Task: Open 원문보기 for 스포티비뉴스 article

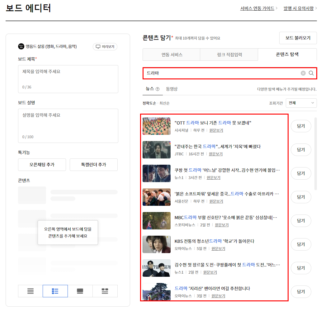Action: click(x=222, y=225)
